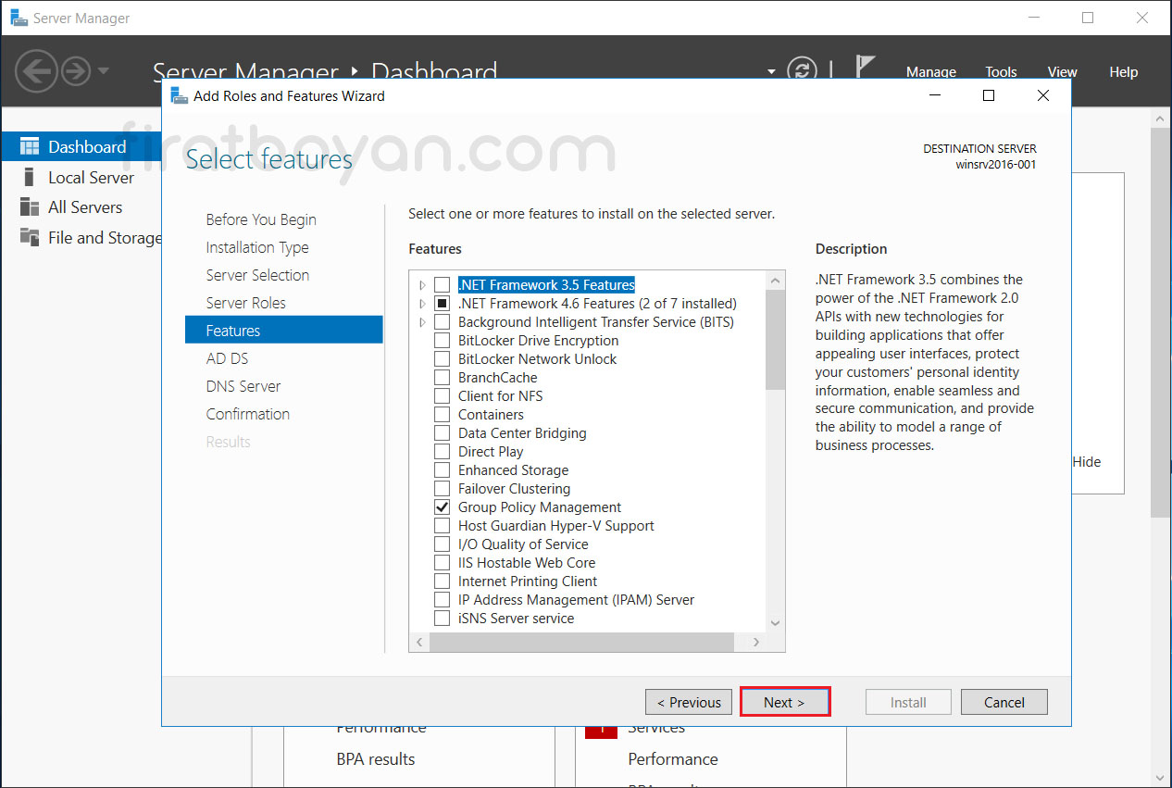Expand the .NET Framework 3.5 Features node

click(423, 285)
